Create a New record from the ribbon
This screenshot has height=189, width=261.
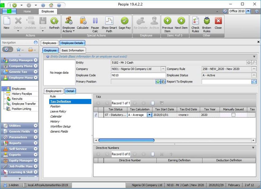point(7,23)
